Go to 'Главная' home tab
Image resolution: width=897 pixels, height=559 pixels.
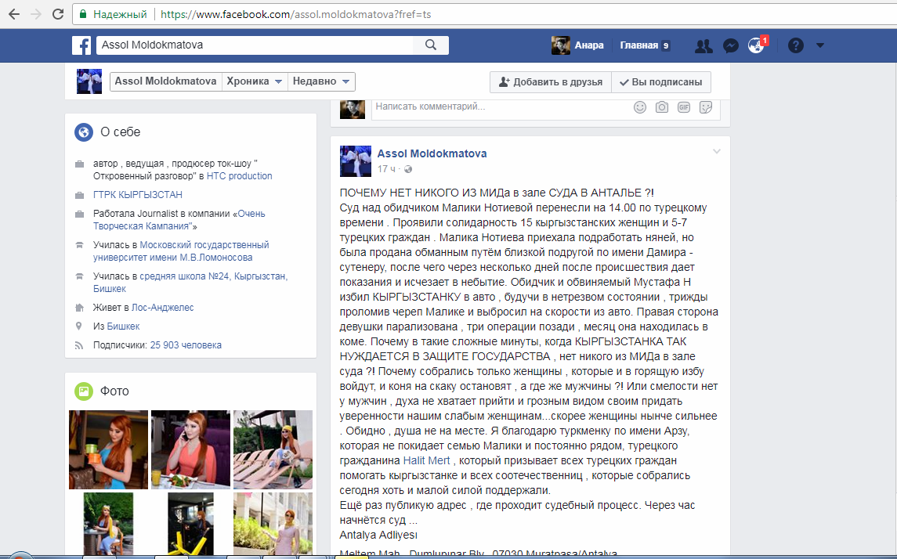(x=644, y=45)
